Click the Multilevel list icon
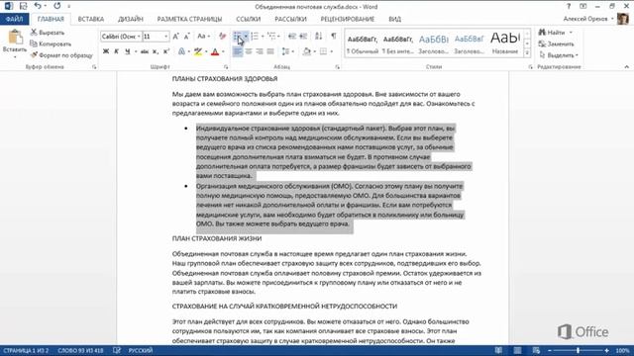634x356 pixels. pos(271,37)
